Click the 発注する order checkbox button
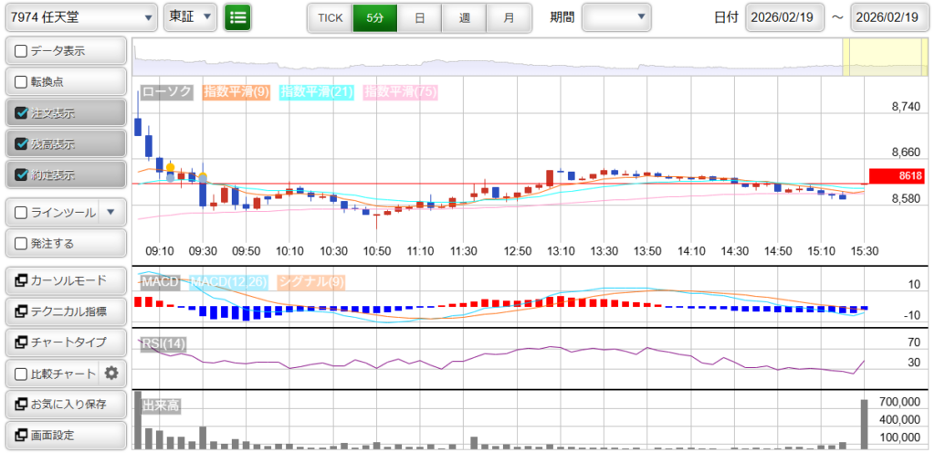The width and height of the screenshot is (935, 453). click(22, 244)
